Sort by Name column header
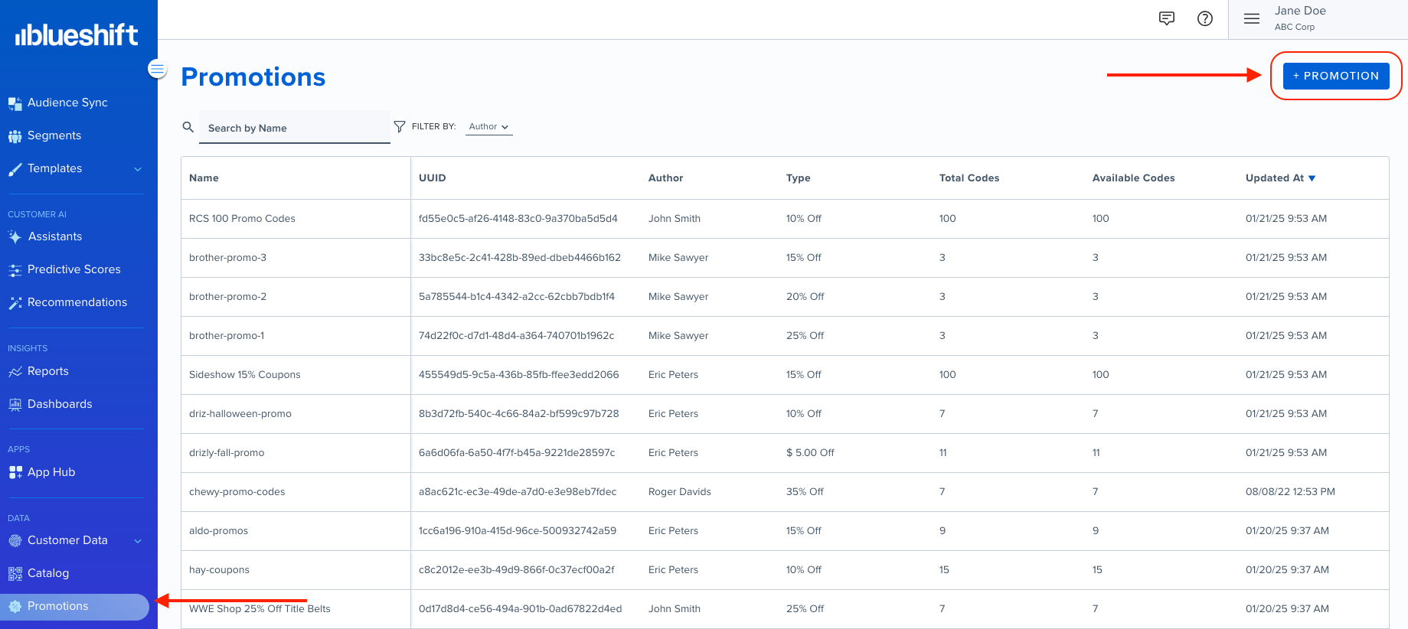1408x629 pixels. [x=204, y=178]
